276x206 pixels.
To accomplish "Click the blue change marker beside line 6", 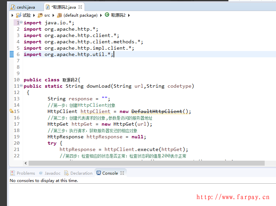I will (x=11, y=54).
